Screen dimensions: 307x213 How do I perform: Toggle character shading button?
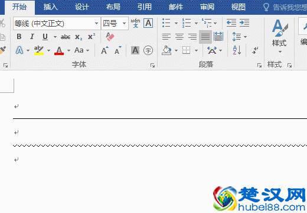(x=135, y=50)
